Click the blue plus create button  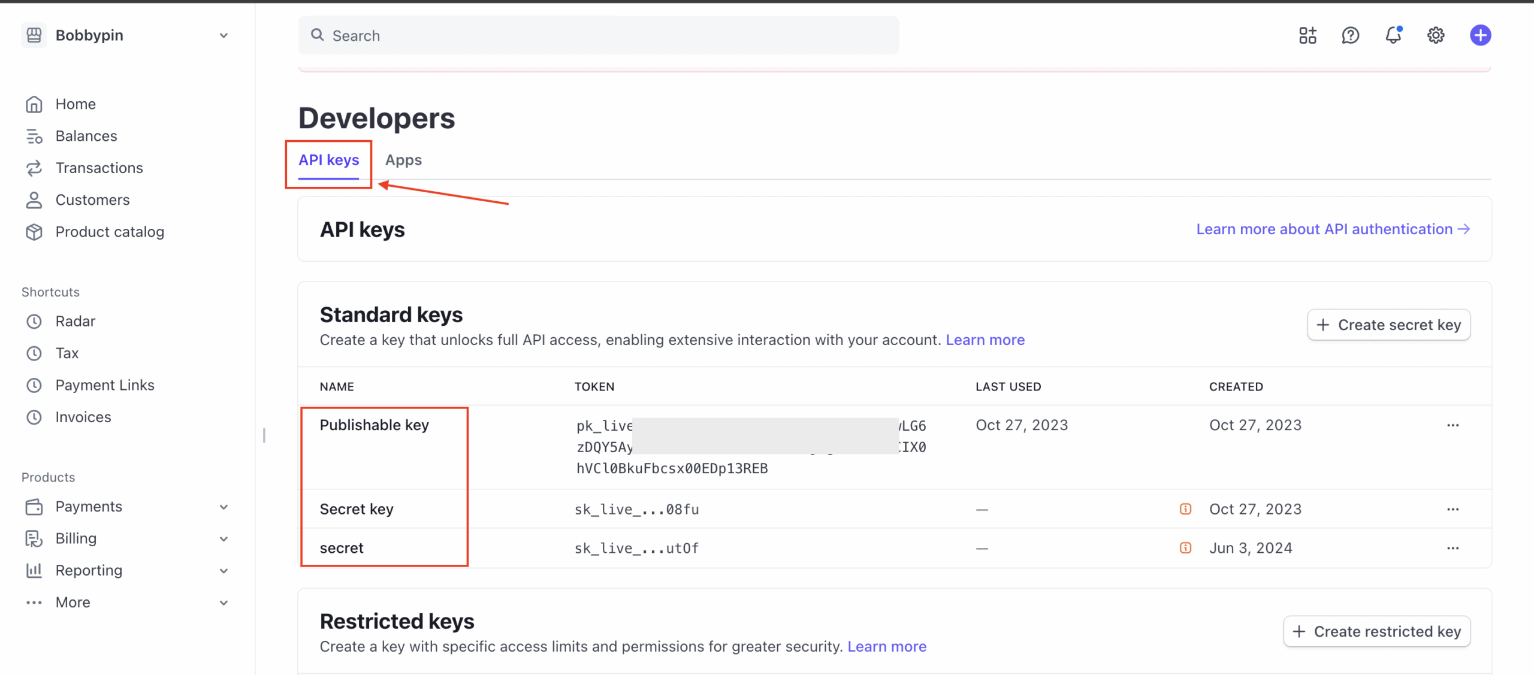1480,35
